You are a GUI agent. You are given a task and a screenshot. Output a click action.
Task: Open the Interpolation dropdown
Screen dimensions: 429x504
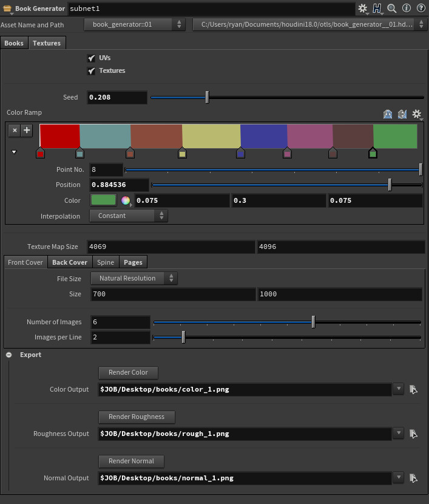click(x=129, y=216)
